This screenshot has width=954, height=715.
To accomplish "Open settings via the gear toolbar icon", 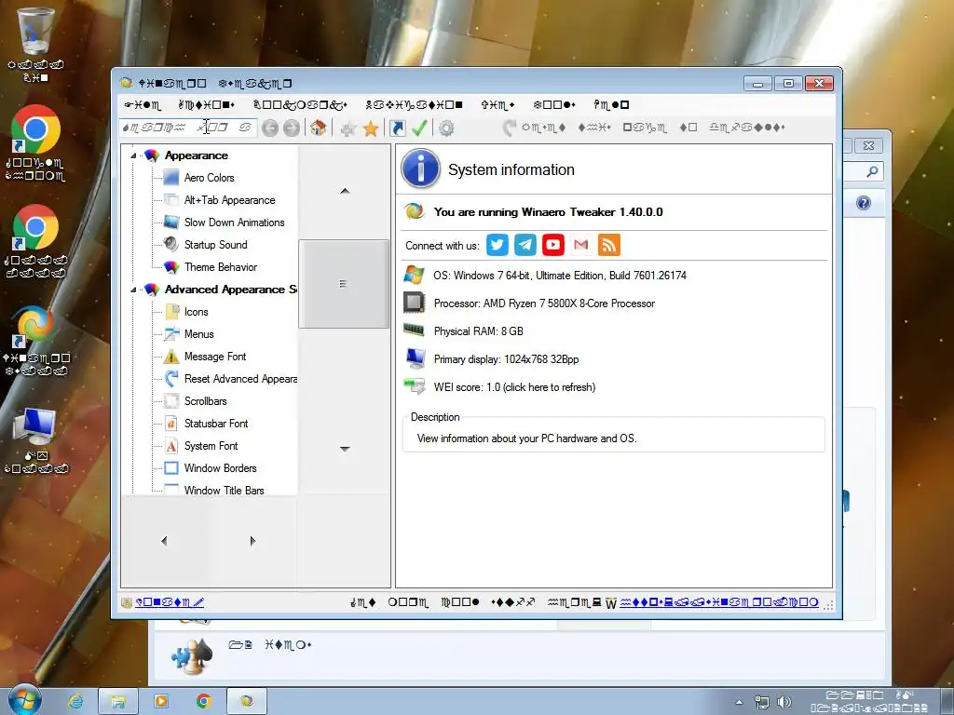I will click(446, 128).
